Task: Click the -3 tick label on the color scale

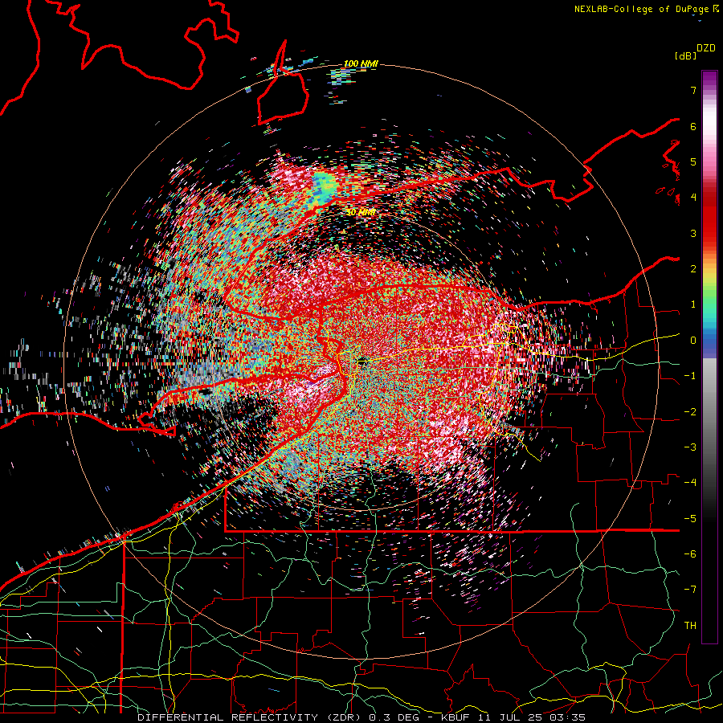Action: point(690,447)
